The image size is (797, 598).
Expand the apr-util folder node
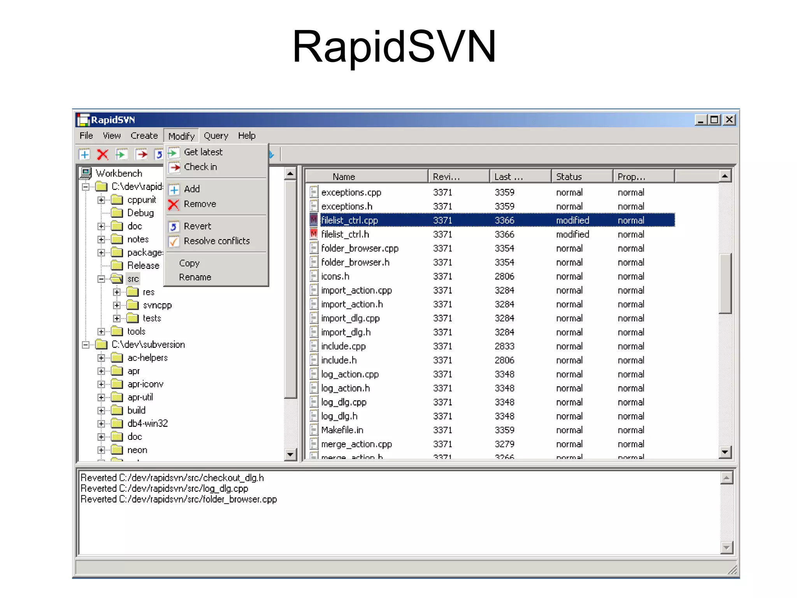click(101, 397)
